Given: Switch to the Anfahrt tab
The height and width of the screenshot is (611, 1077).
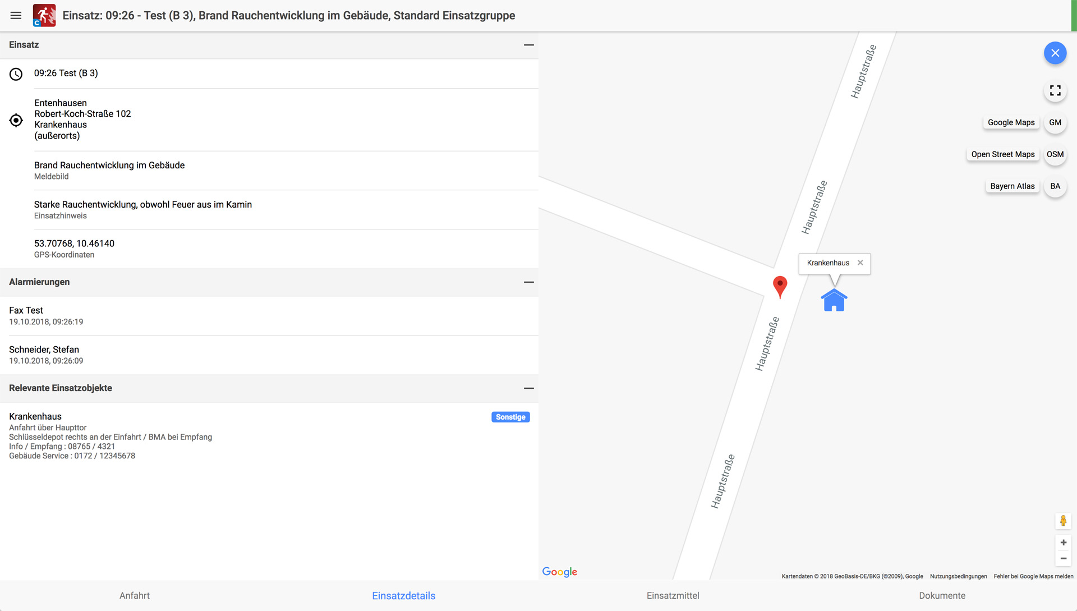Looking at the screenshot, I should pyautogui.click(x=135, y=596).
